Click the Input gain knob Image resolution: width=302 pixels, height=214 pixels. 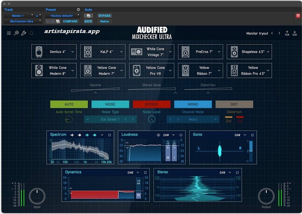(37, 196)
